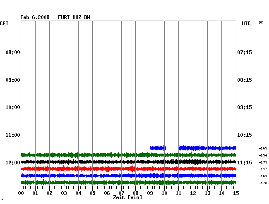The height and width of the screenshot is (204, 269).
Task: Click the 10:00 CET time label
Action: pos(13,107)
